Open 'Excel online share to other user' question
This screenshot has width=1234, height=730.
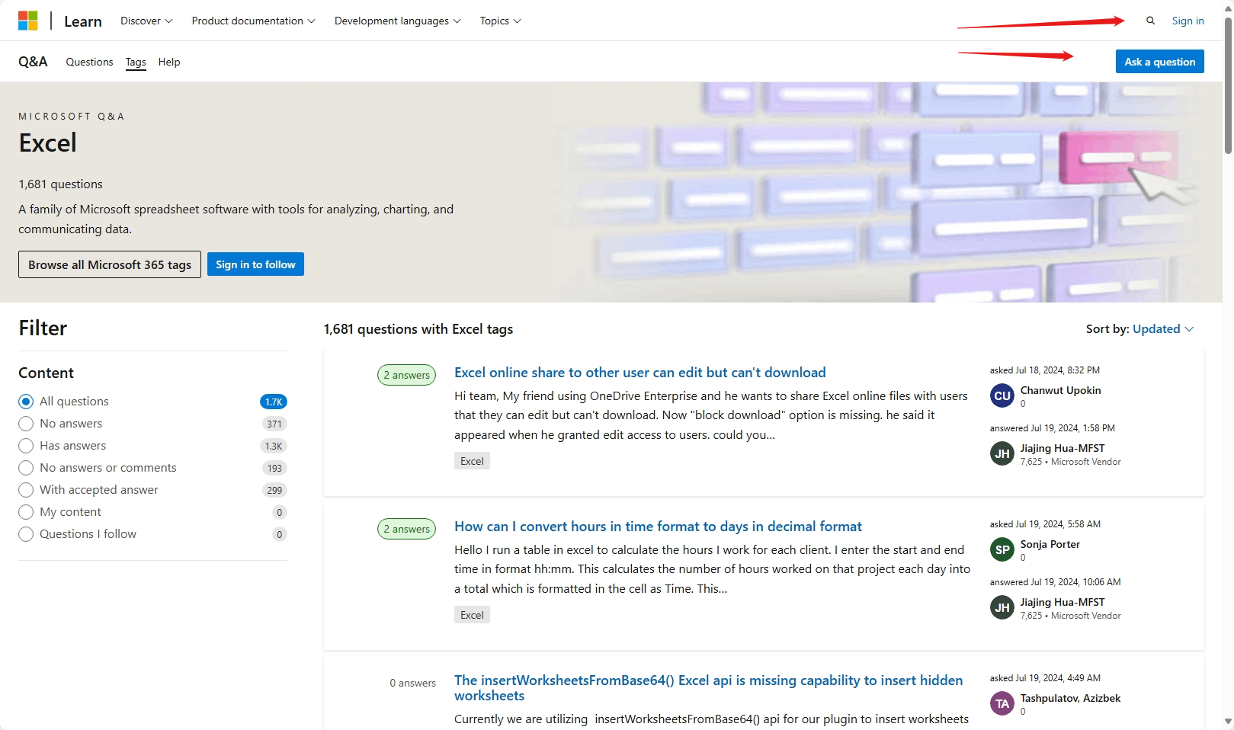tap(640, 373)
